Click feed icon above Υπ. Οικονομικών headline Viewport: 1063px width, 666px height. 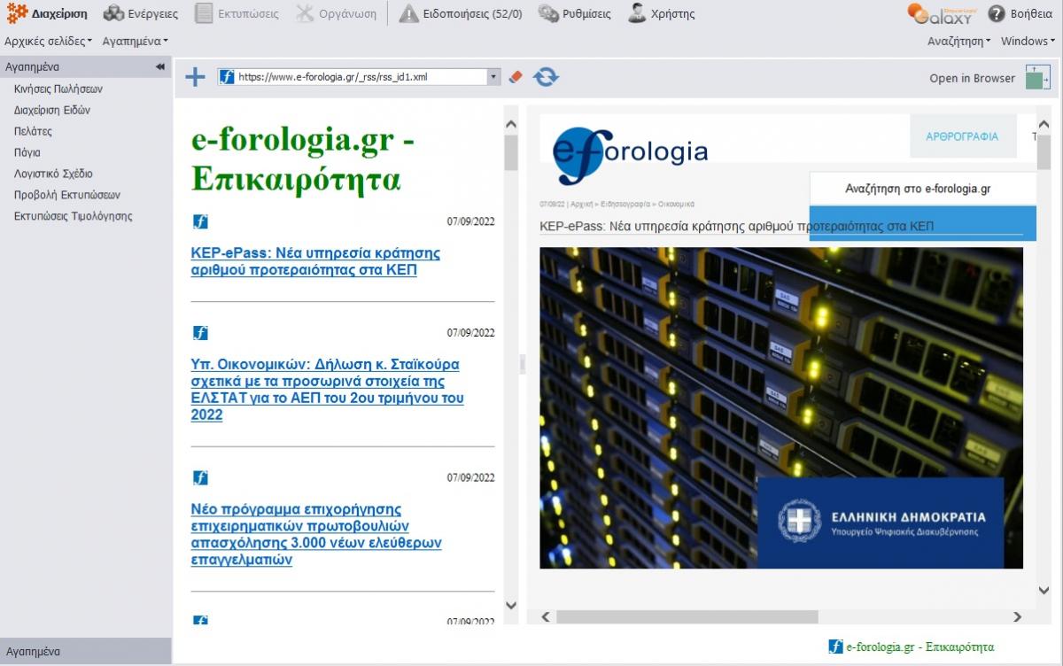pyautogui.click(x=200, y=333)
